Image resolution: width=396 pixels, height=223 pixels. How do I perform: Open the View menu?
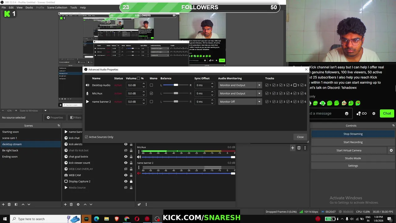tap(19, 7)
